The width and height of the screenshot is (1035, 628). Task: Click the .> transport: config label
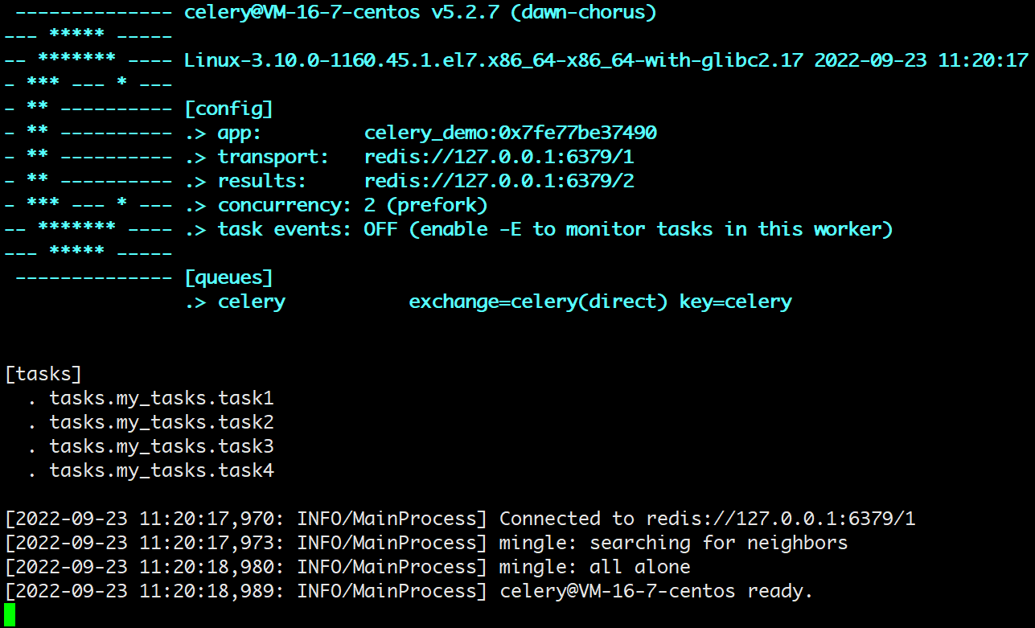pyautogui.click(x=257, y=157)
